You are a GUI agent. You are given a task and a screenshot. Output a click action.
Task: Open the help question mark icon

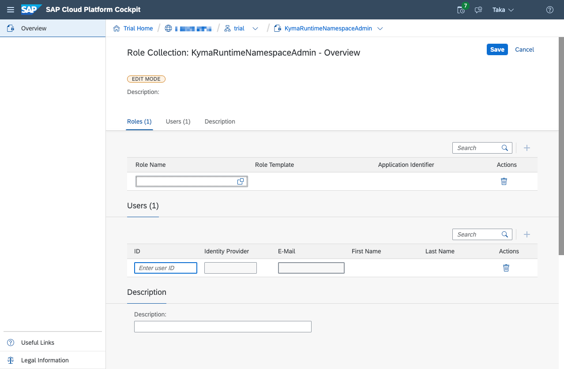[x=550, y=10]
